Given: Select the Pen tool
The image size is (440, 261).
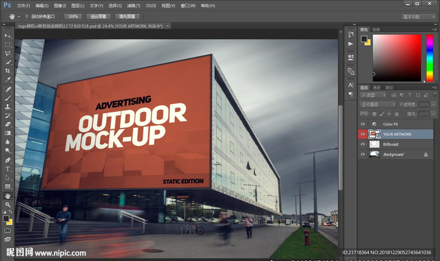Looking at the screenshot, I should point(8,160).
